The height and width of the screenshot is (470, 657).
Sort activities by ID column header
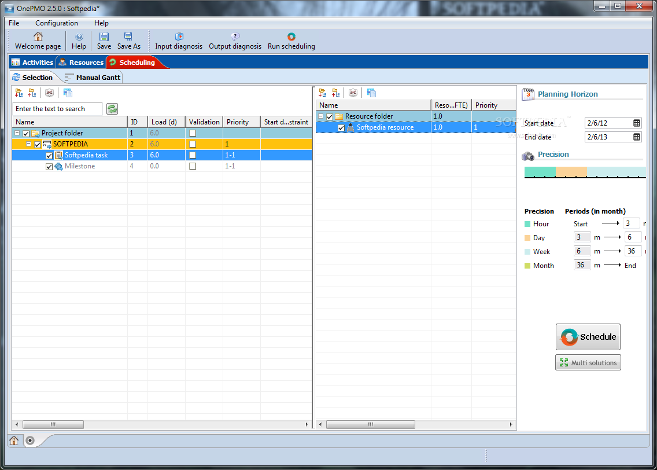138,122
